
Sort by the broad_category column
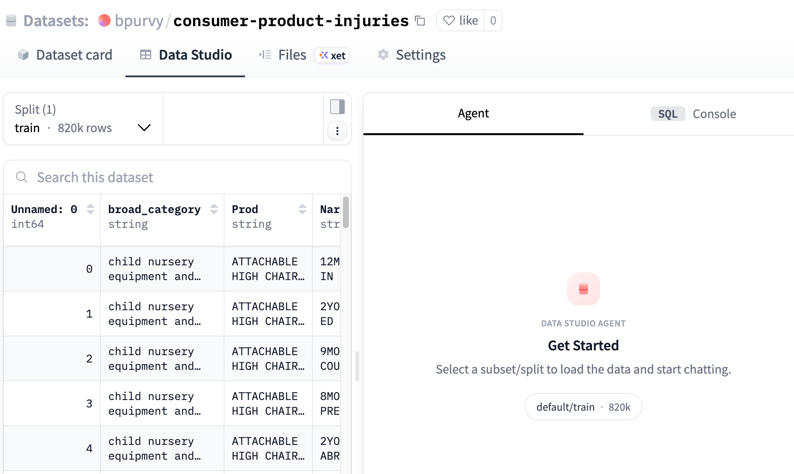214,209
